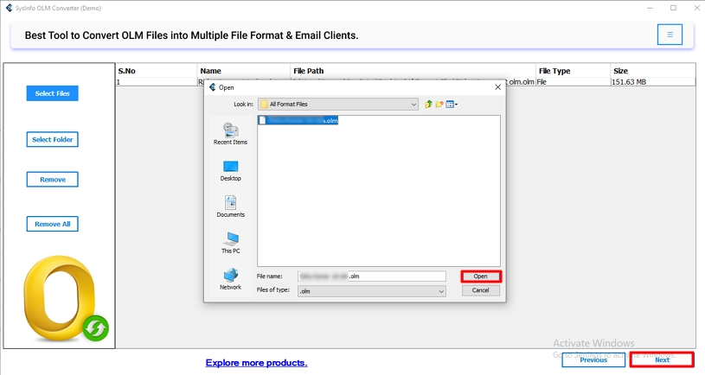Image resolution: width=705 pixels, height=375 pixels.
Task: Cancel the Open file dialog
Action: click(x=481, y=290)
